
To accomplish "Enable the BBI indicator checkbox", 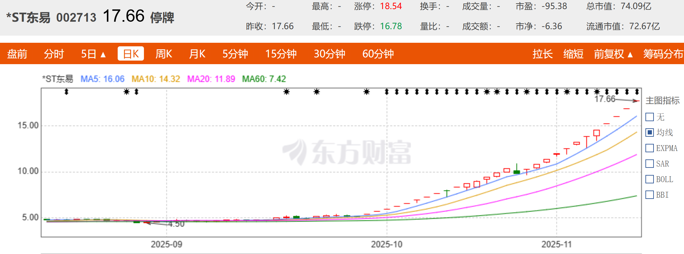I will [650, 195].
